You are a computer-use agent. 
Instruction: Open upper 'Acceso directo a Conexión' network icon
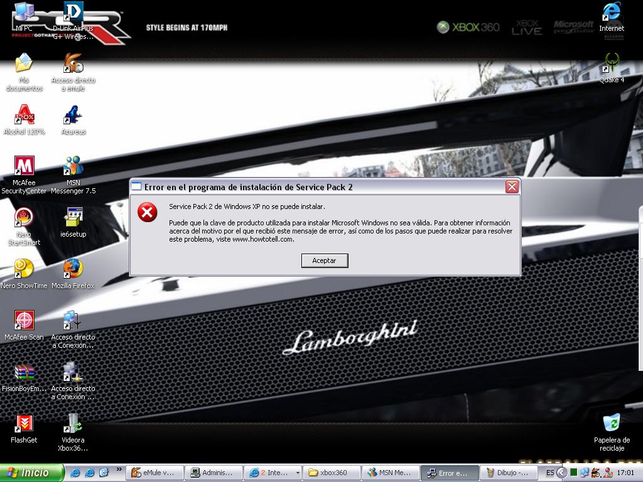(73, 329)
